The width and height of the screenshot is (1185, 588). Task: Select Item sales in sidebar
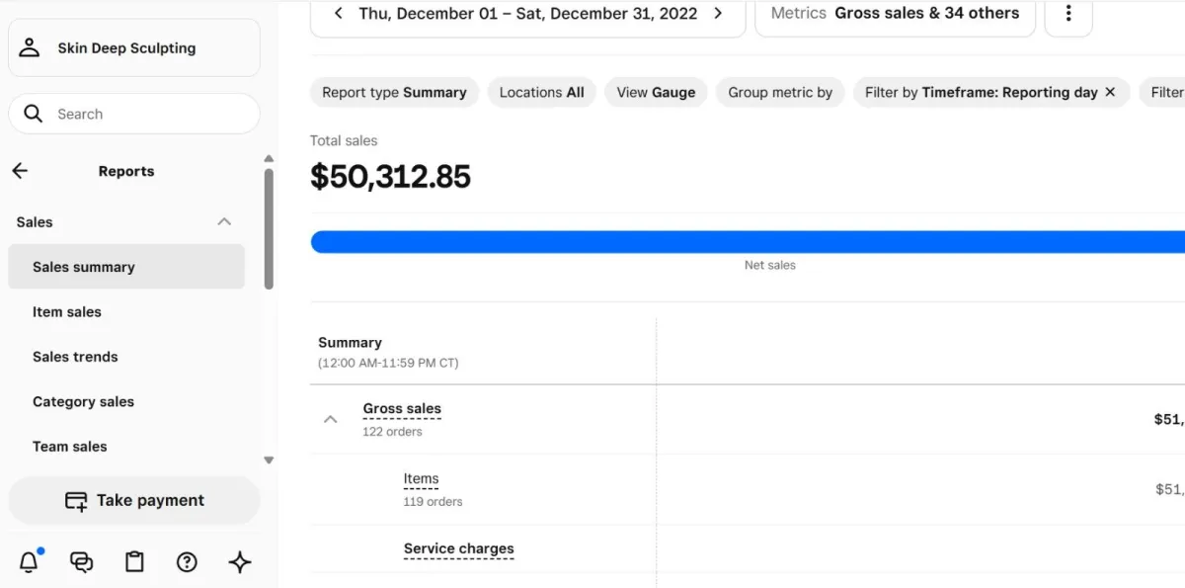click(67, 312)
